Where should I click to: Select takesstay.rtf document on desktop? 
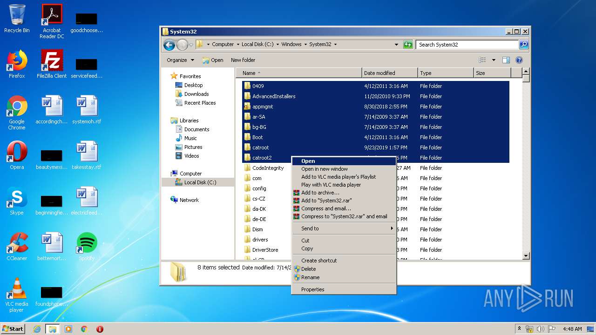(x=87, y=155)
